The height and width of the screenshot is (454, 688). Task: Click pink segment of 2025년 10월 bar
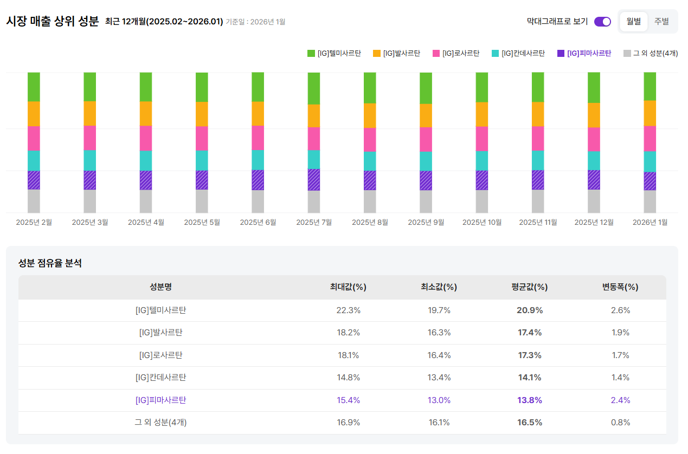pos(482,139)
